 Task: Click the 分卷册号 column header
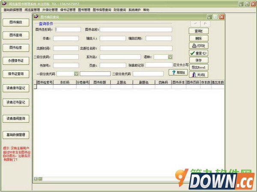(x=83, y=83)
